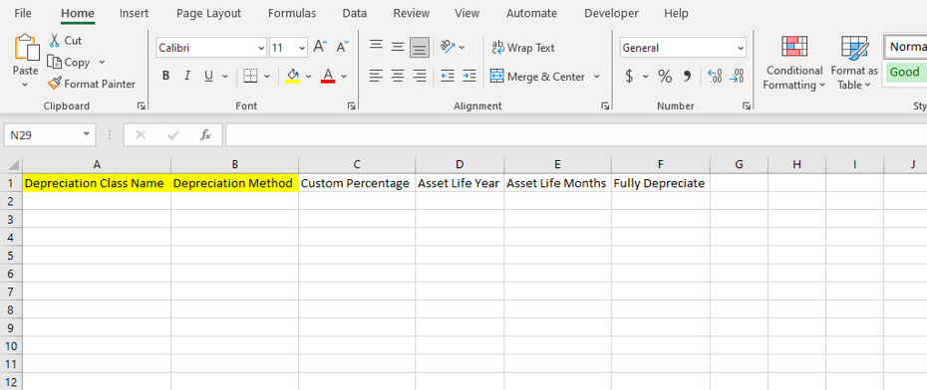Expand the Paste options arrow

click(26, 85)
